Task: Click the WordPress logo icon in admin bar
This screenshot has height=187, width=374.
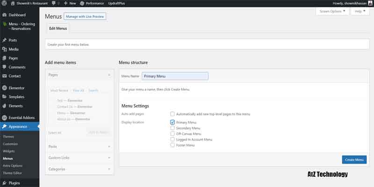Action: [4, 3]
